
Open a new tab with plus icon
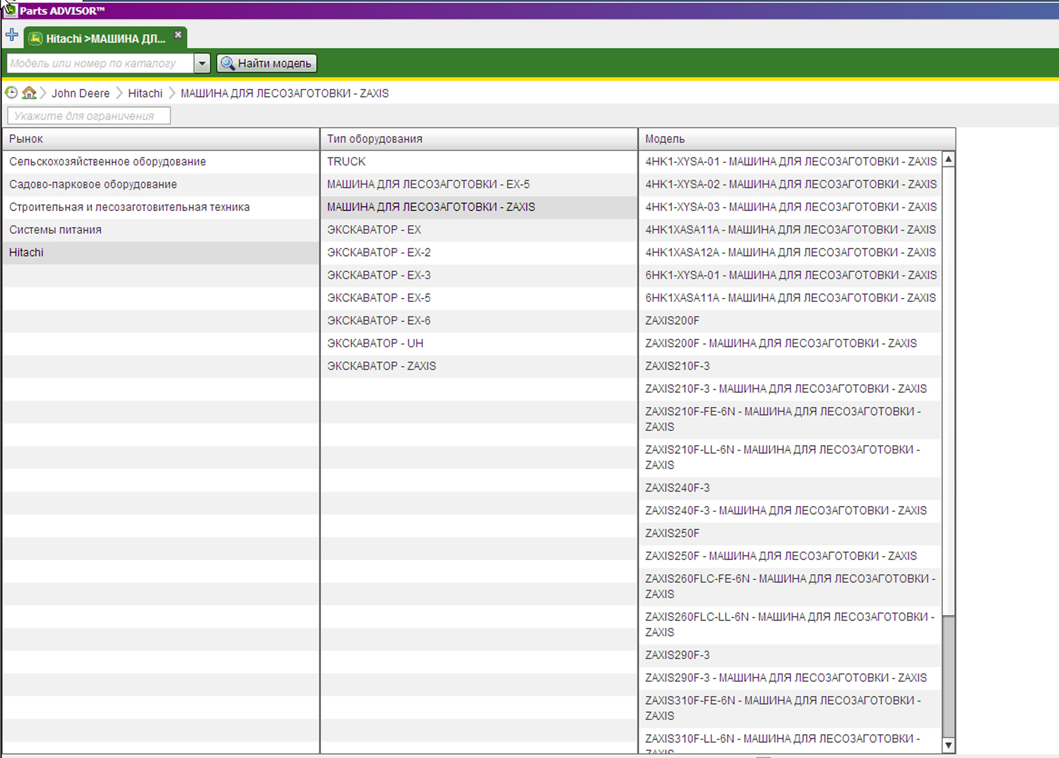[x=12, y=35]
